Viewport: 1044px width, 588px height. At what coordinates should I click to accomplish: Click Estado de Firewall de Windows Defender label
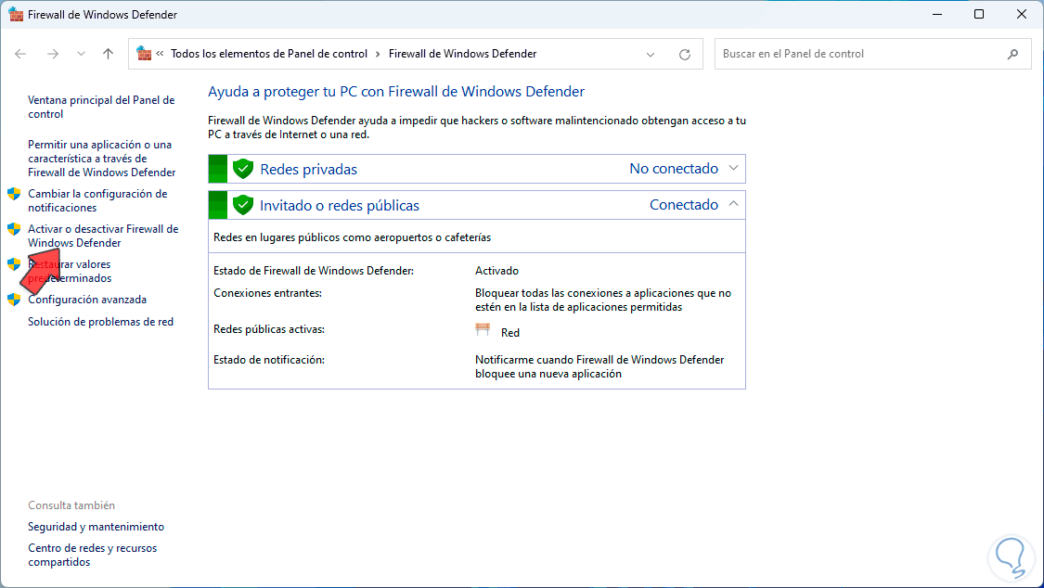pos(314,271)
